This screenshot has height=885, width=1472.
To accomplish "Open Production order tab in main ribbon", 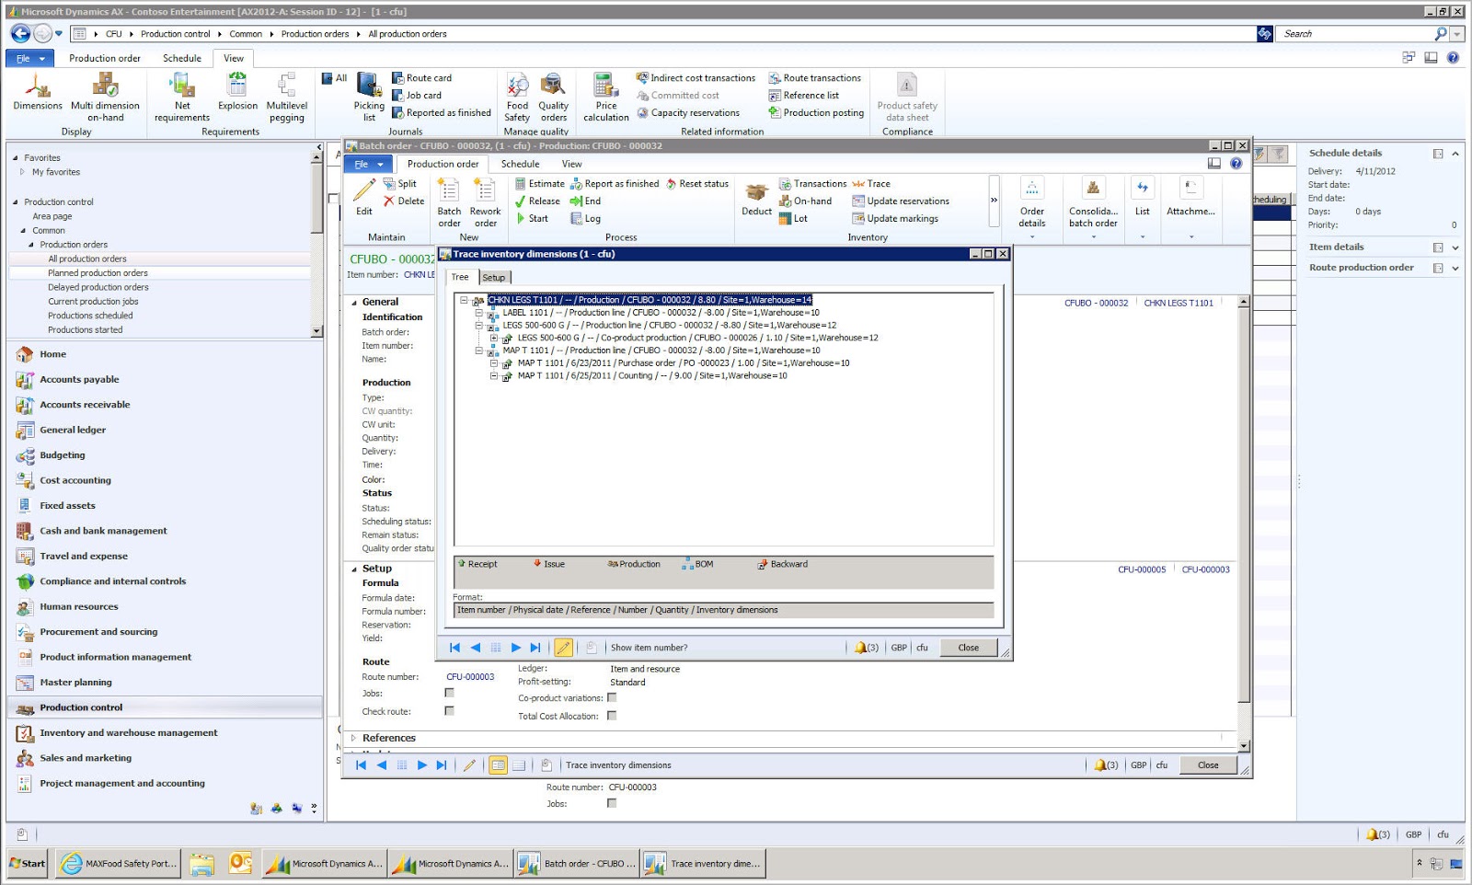I will tap(105, 58).
